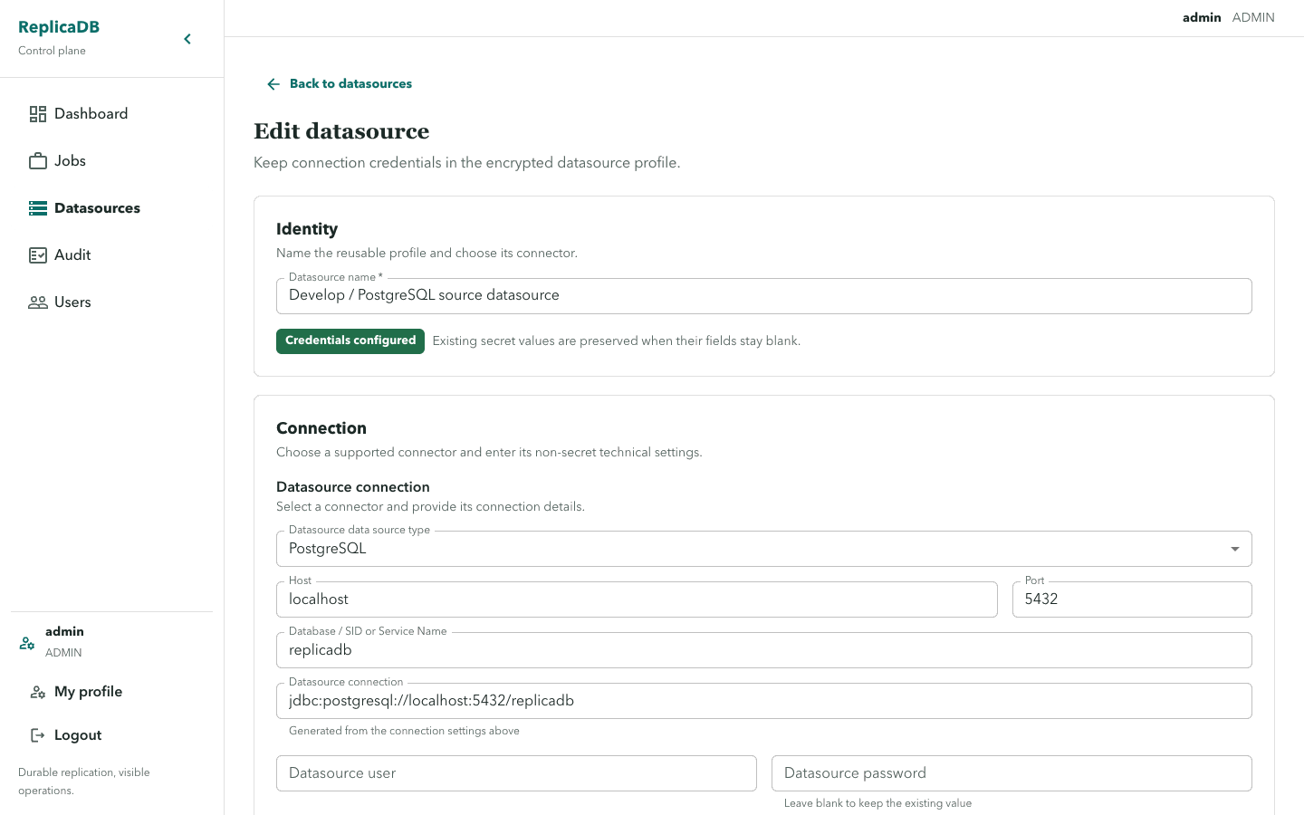Focus the Datasource password field
The height and width of the screenshot is (815, 1304).
(x=1012, y=773)
